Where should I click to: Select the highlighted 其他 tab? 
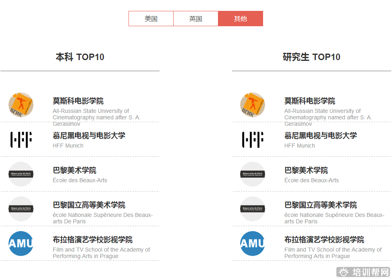[x=241, y=19]
